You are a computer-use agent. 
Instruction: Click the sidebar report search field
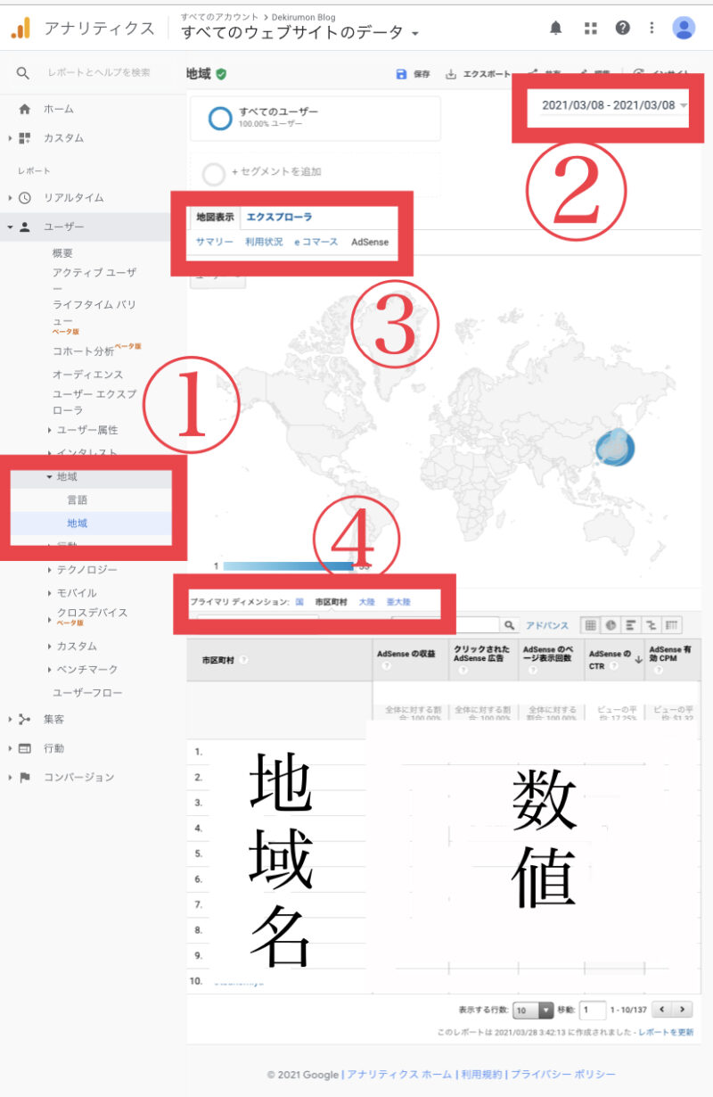[x=99, y=72]
